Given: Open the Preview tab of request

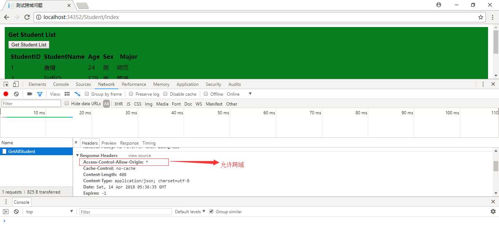Looking at the screenshot, I should [x=109, y=143].
